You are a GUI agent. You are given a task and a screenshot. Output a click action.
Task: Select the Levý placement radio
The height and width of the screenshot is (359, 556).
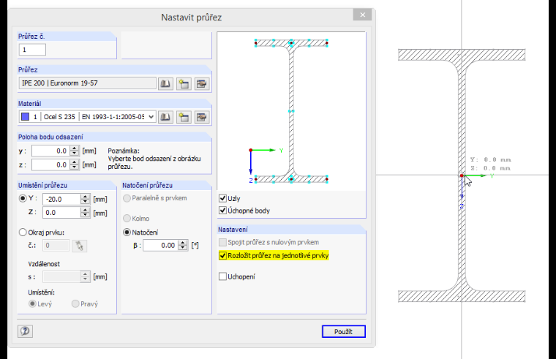32,303
